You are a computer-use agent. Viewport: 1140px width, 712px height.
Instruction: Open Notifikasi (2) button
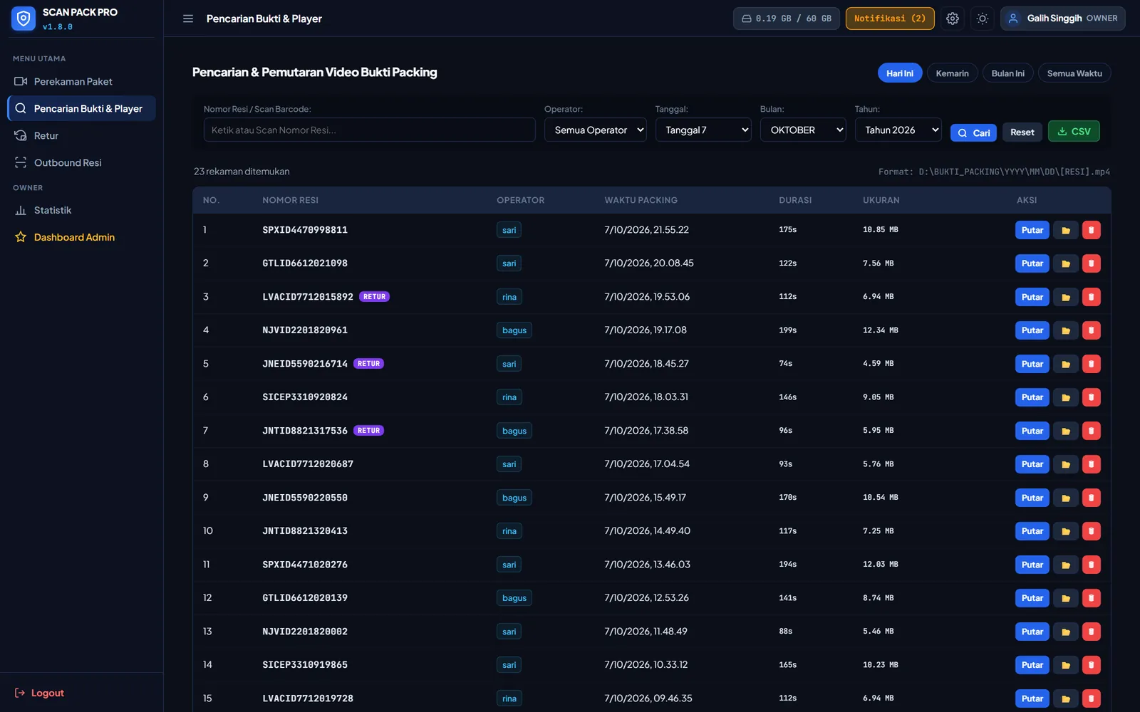tap(890, 19)
